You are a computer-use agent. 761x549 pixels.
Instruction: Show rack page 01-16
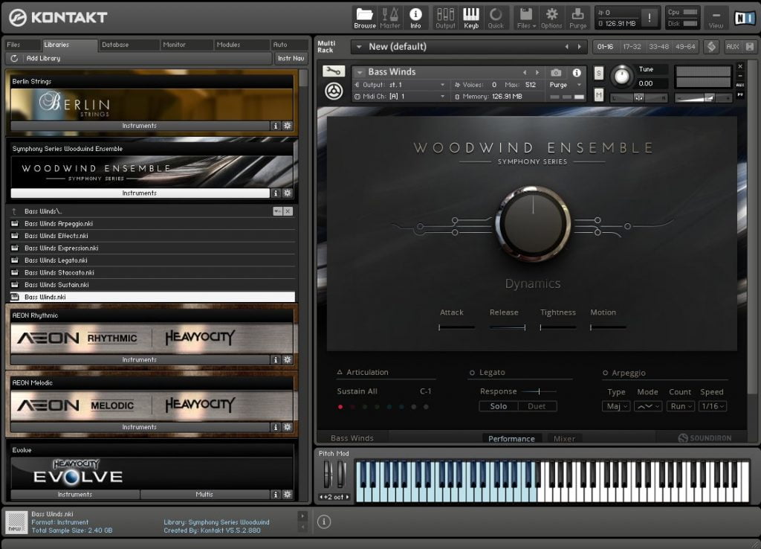pyautogui.click(x=605, y=47)
